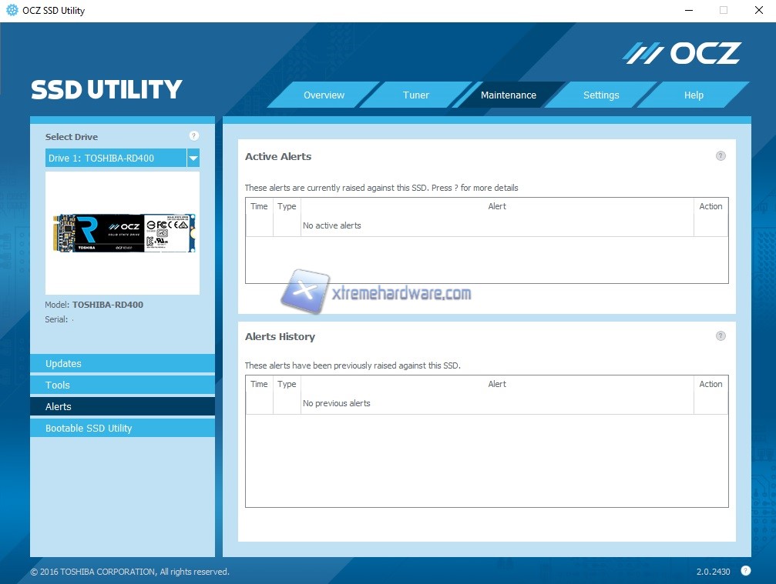This screenshot has height=584, width=776.
Task: Open the Active Alerts help question mark
Action: click(721, 155)
